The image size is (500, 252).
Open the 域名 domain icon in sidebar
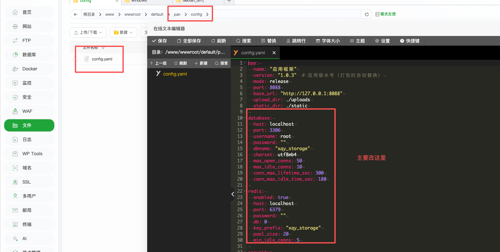pos(15,168)
